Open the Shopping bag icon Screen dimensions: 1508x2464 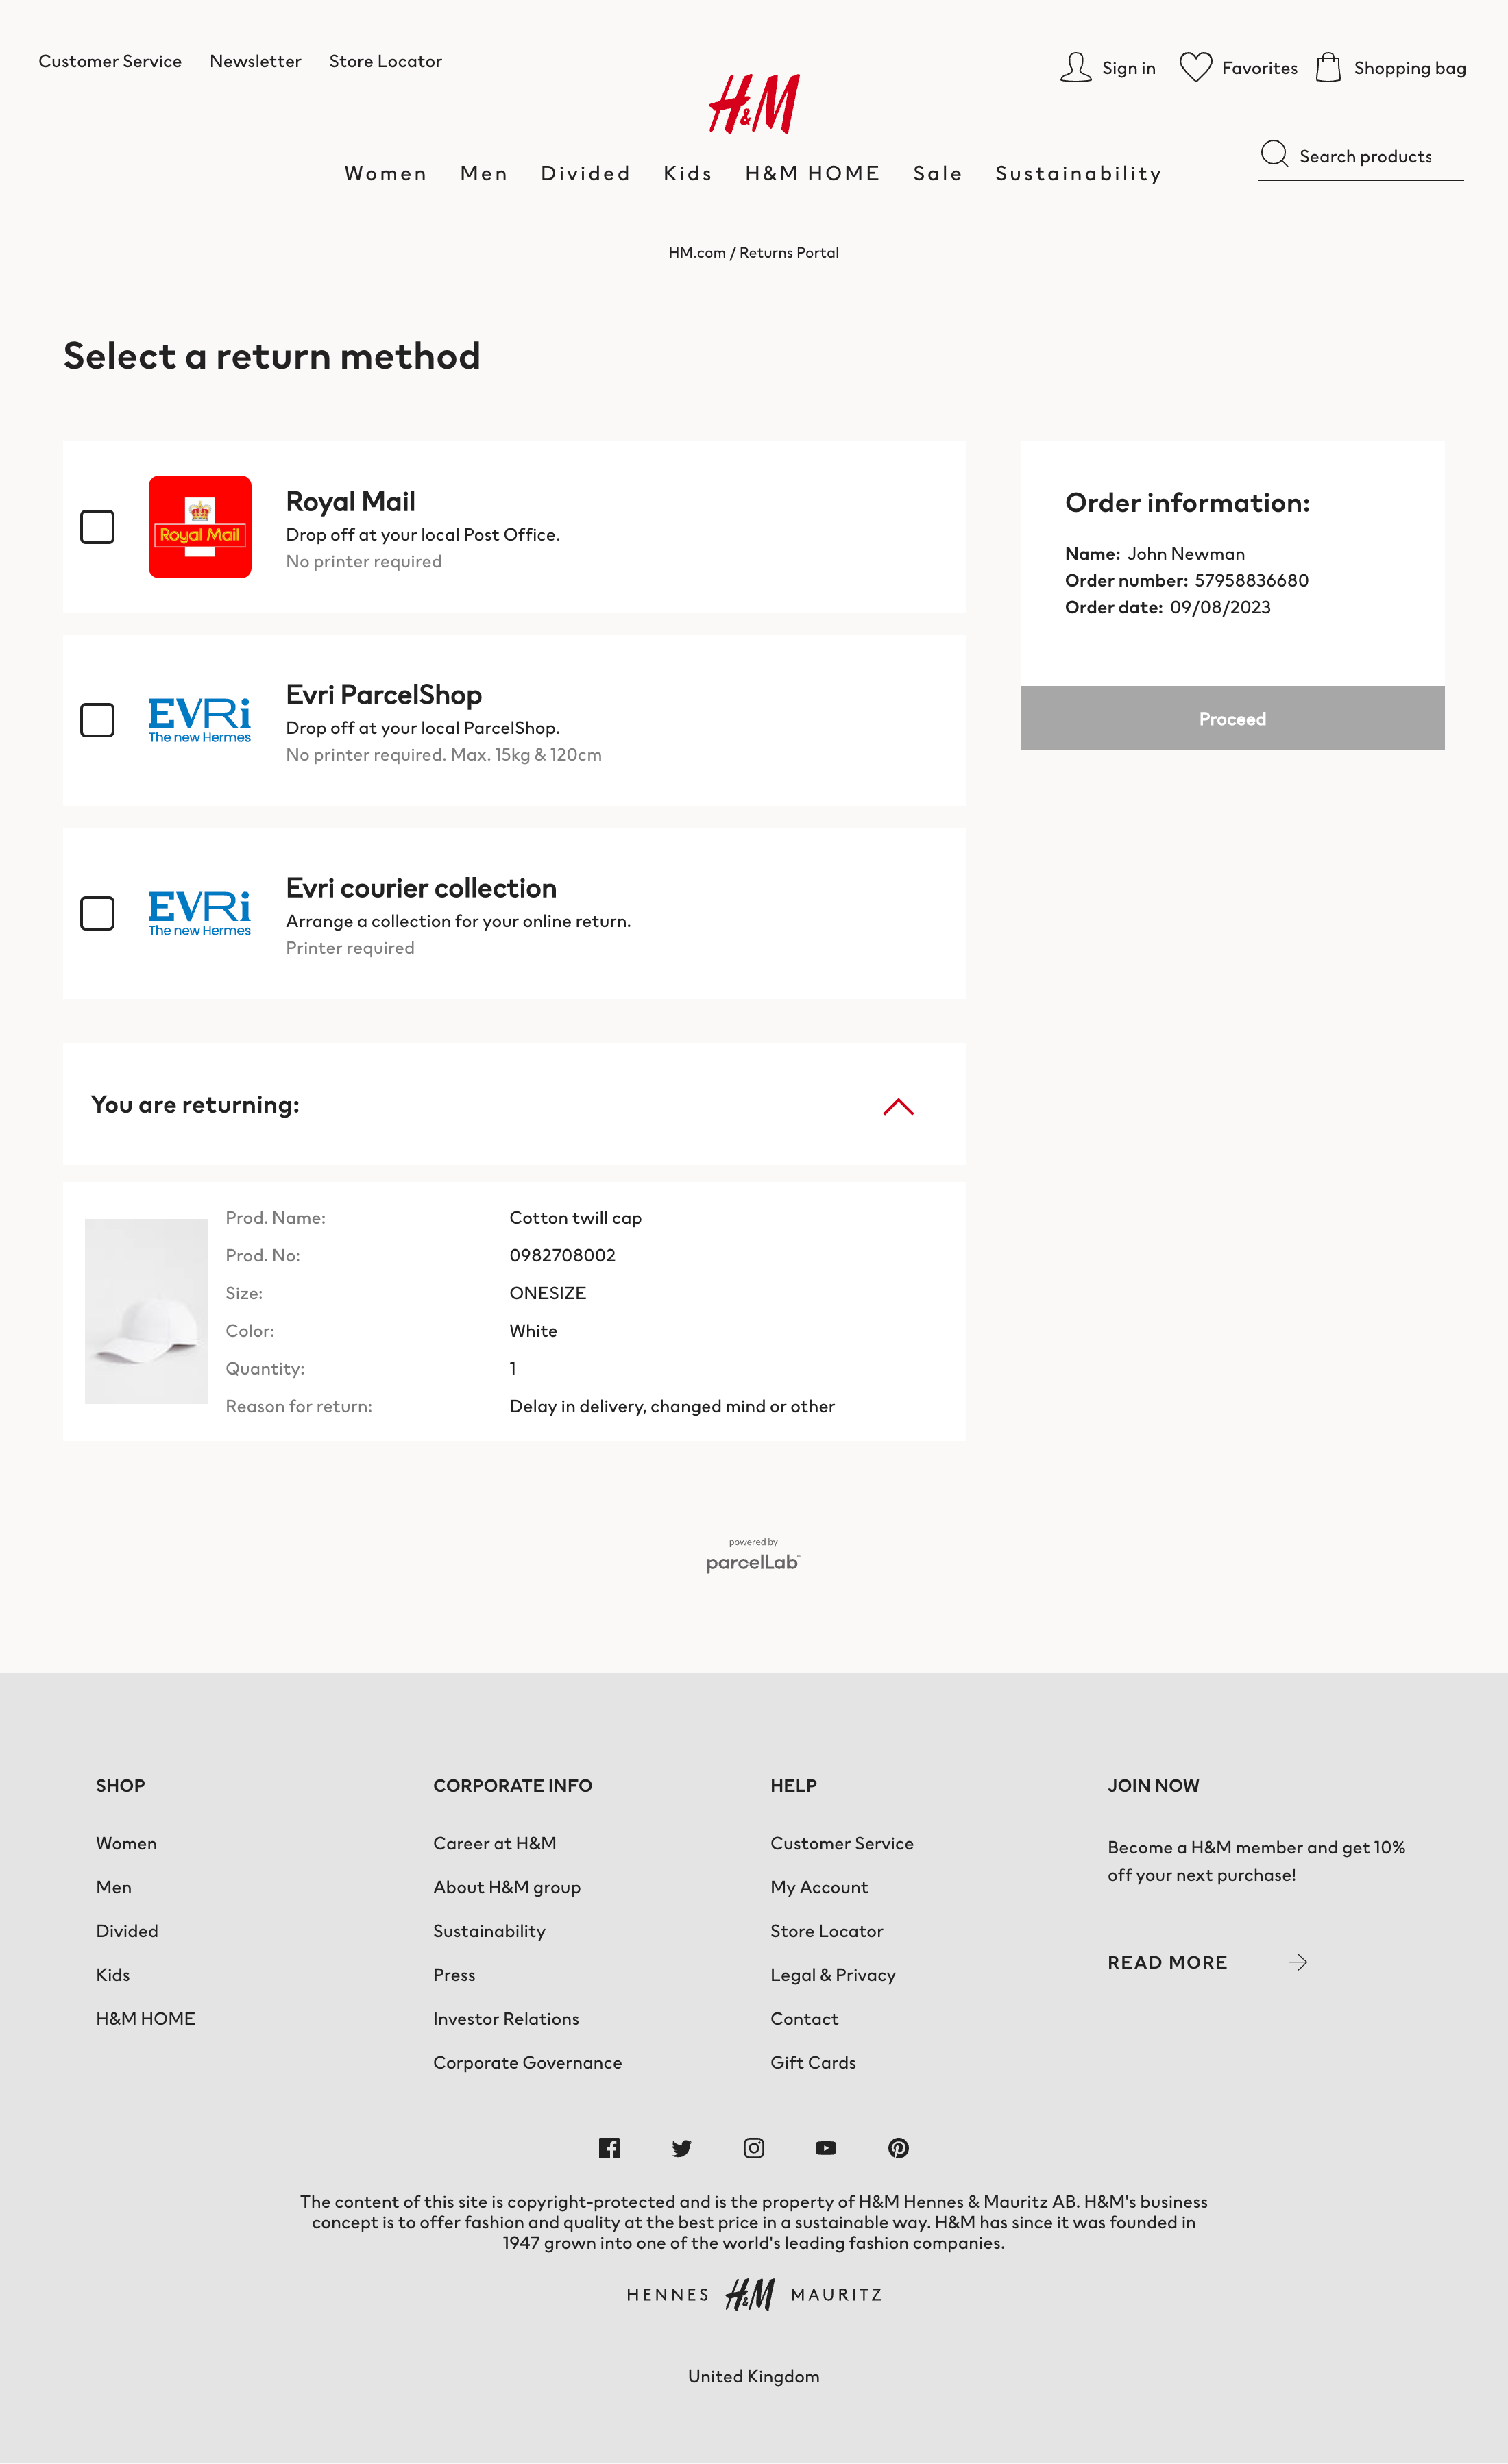pos(1329,67)
